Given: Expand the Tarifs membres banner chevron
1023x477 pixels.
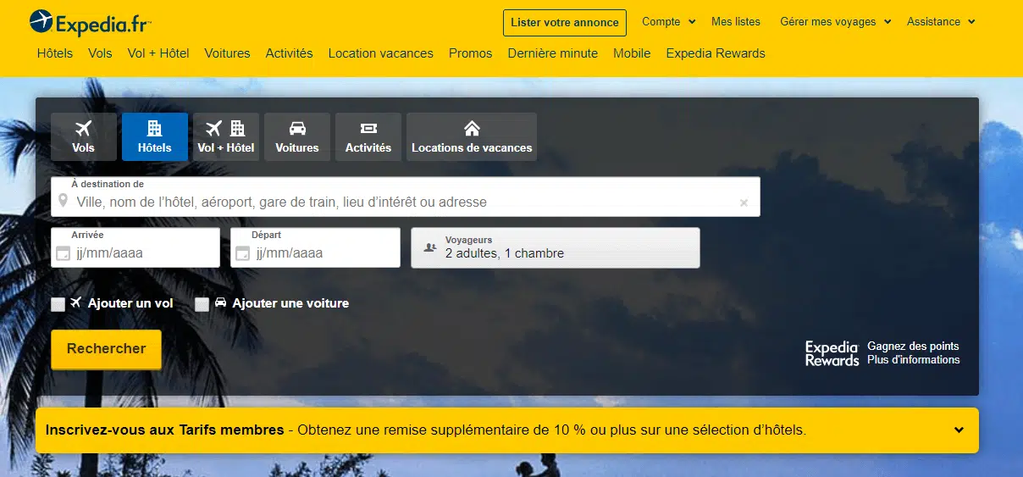Looking at the screenshot, I should 959,430.
